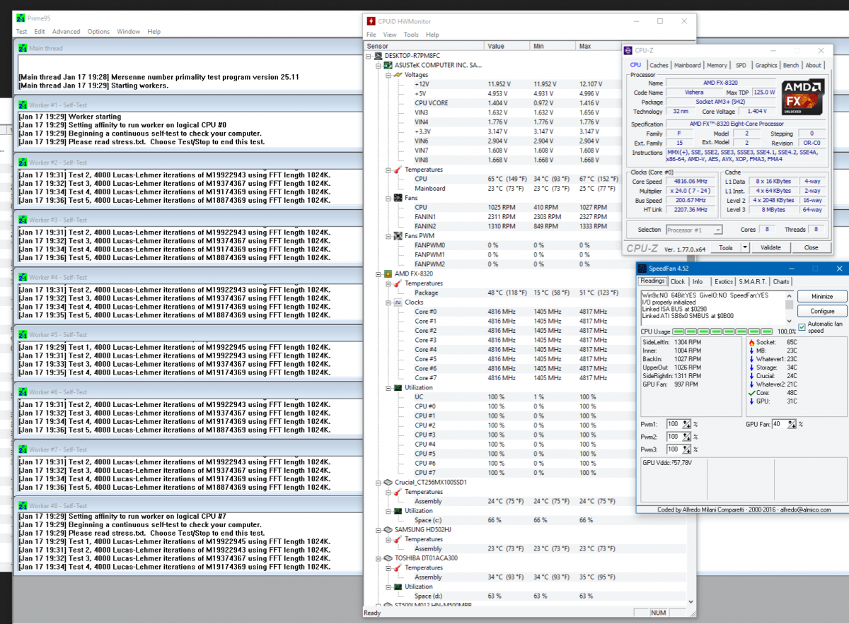
Task: Collapse the SAMSUNG HD502HJ drive node
Action: [378, 529]
